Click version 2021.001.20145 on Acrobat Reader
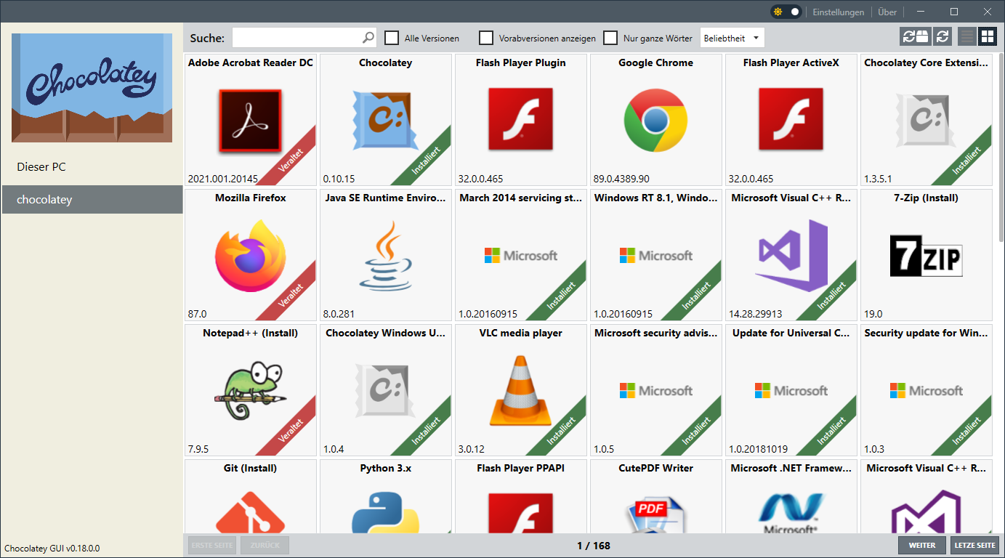Image resolution: width=1005 pixels, height=558 pixels. pos(222,179)
